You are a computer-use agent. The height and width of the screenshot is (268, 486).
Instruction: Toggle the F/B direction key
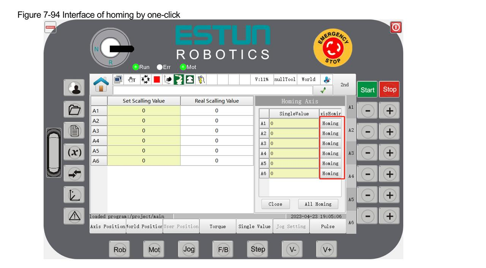222,249
